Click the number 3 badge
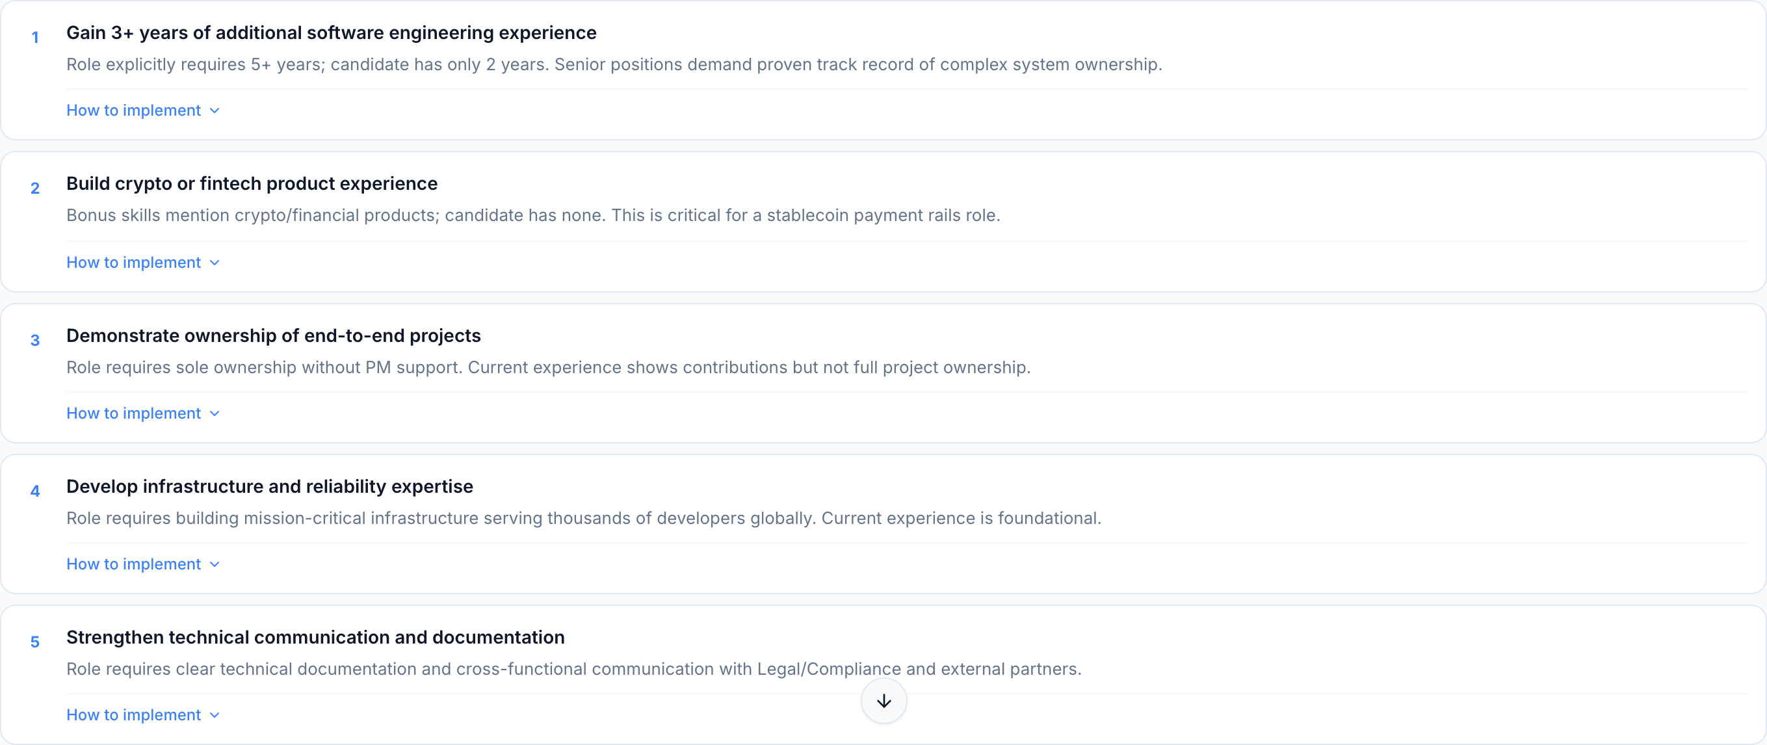 35,340
